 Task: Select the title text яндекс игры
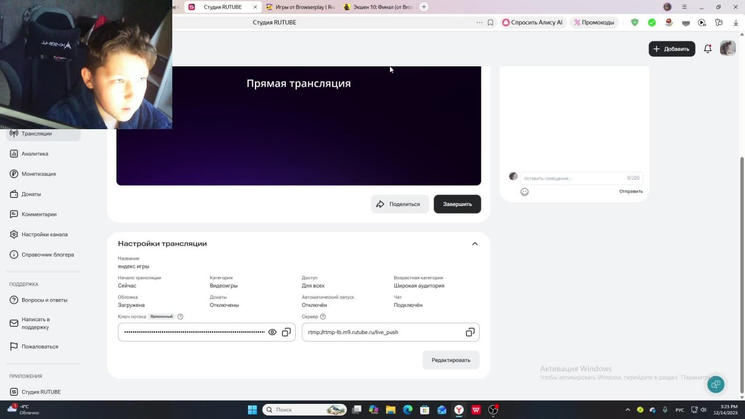click(133, 267)
